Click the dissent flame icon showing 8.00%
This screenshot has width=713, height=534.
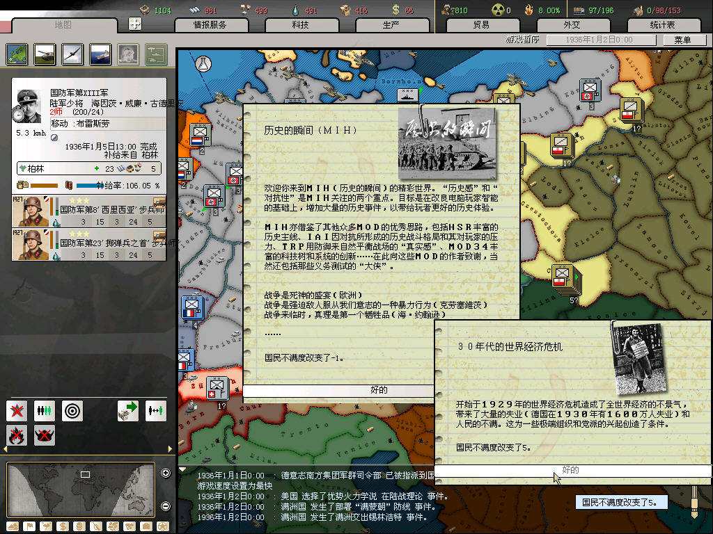(528, 10)
